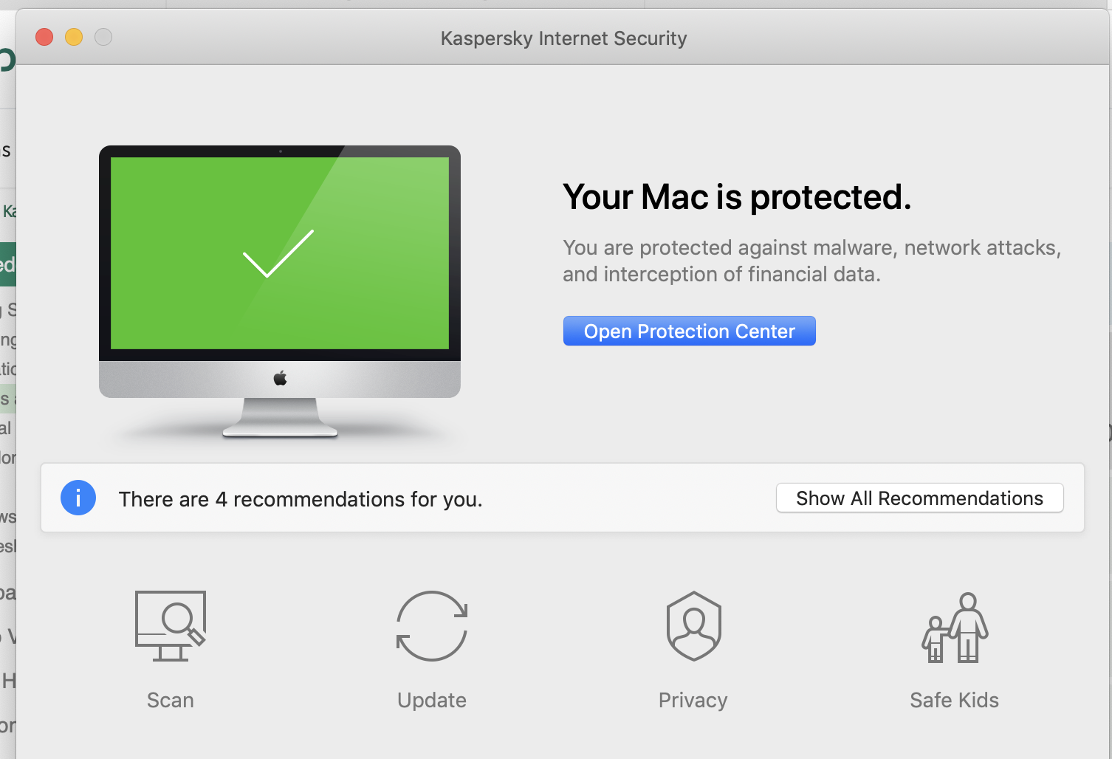The image size is (1112, 759).
Task: Click the Update circular arrows icon
Action: (x=432, y=626)
